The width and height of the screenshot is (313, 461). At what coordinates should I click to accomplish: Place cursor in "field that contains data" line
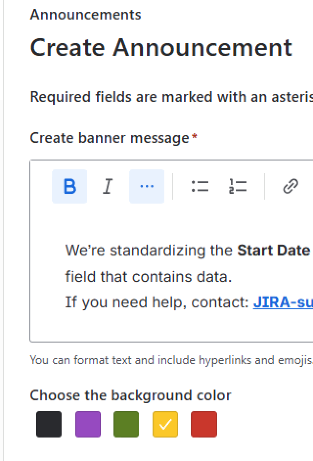click(x=148, y=277)
